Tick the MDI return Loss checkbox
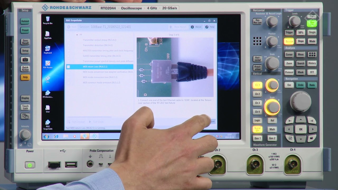 (x=68, y=67)
